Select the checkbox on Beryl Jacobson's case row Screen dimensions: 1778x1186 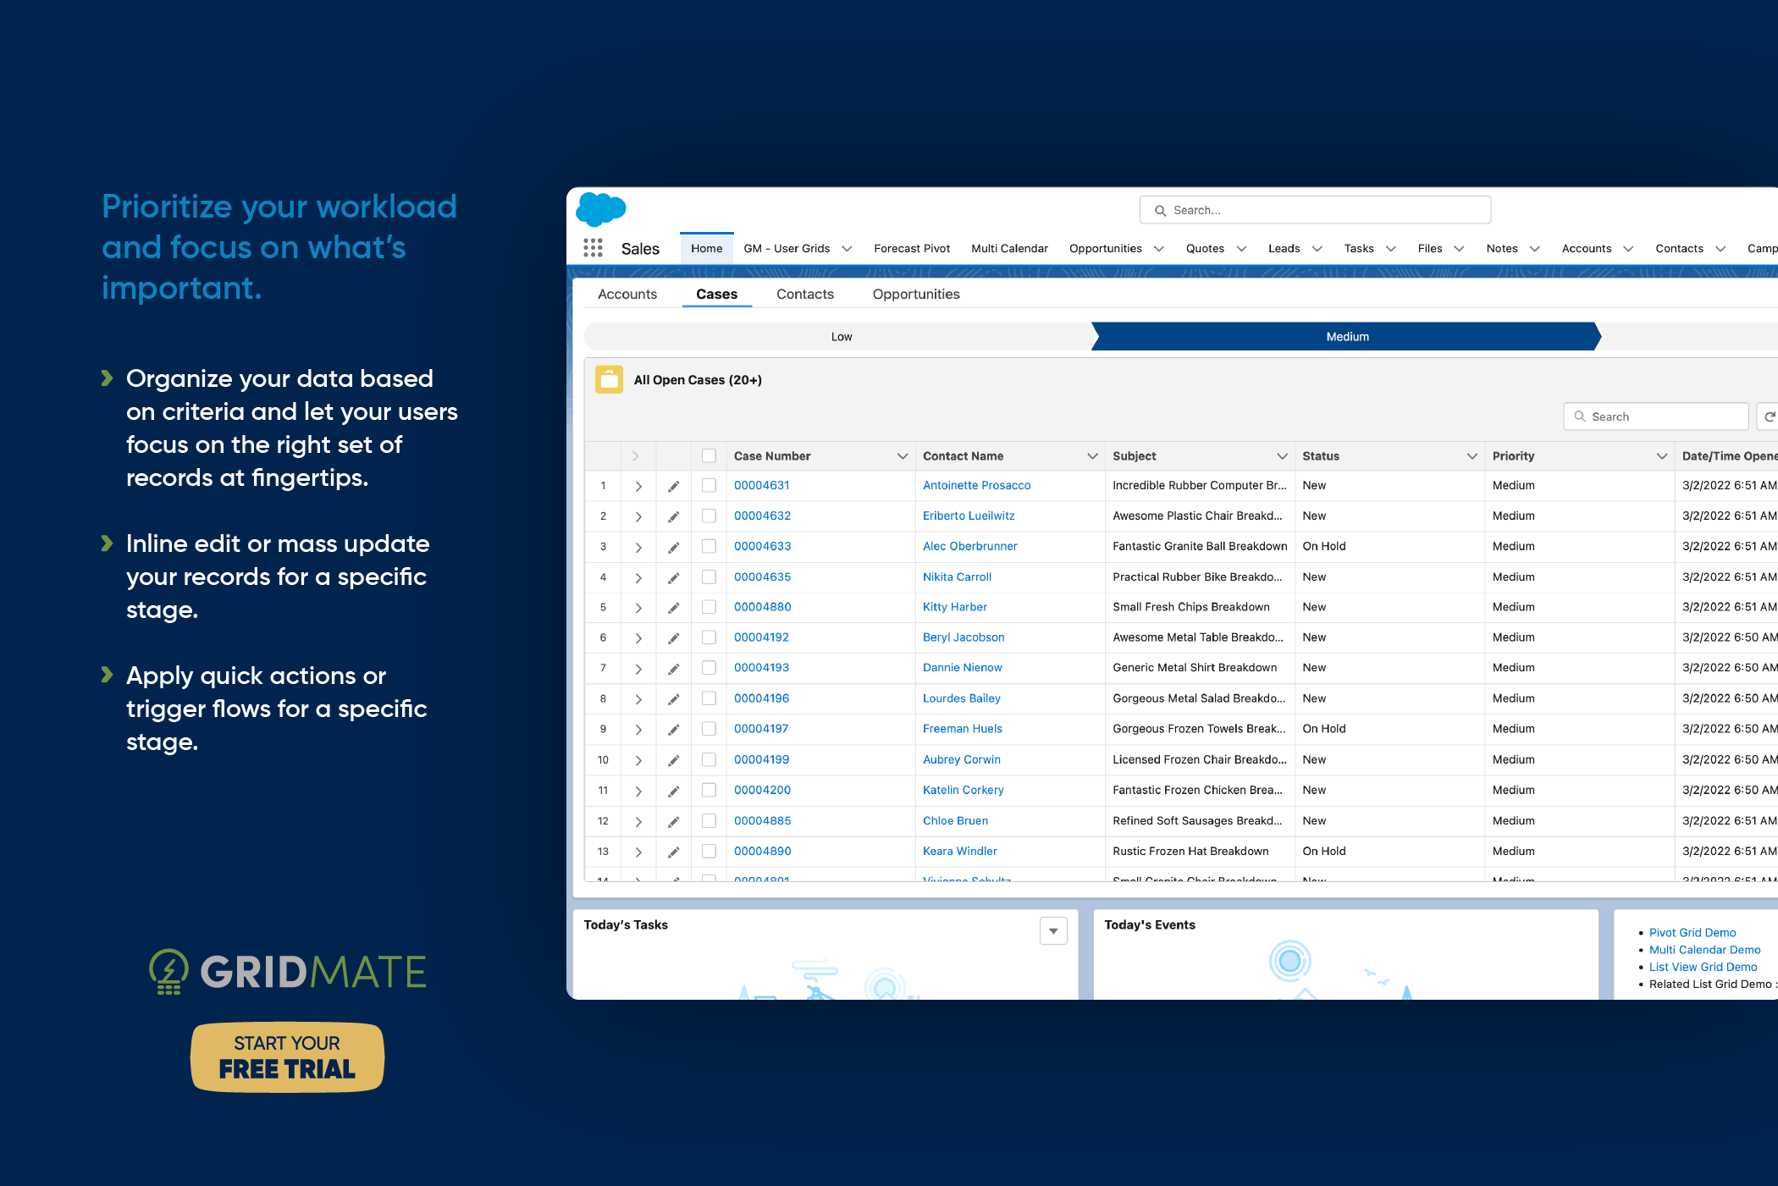coord(709,637)
